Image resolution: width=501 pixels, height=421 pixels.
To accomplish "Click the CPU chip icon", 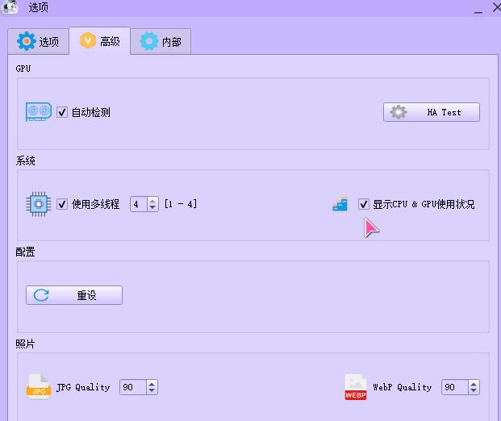I will point(39,204).
